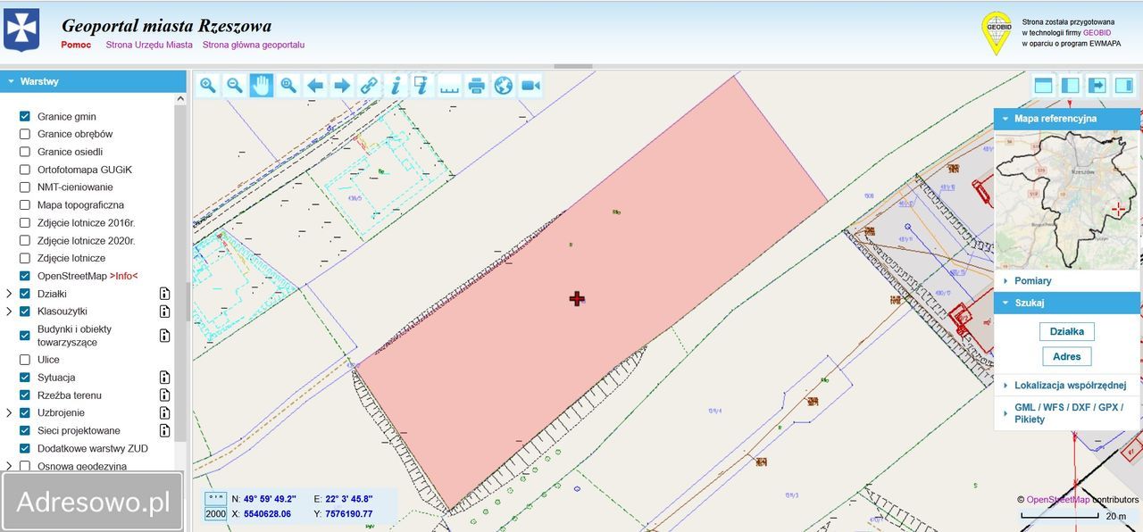This screenshot has height=532, width=1143.
Task: Toggle the top header panel layout icon
Action: [1043, 86]
